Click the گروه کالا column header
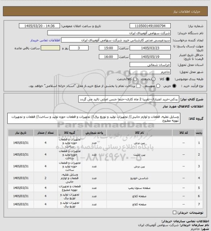 [70, 133]
